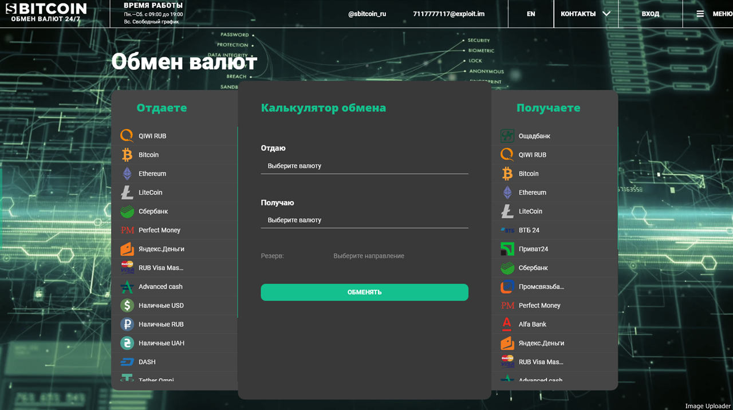733x410 pixels.
Task: Select the DASH label in Отдаете
Action: tap(147, 362)
